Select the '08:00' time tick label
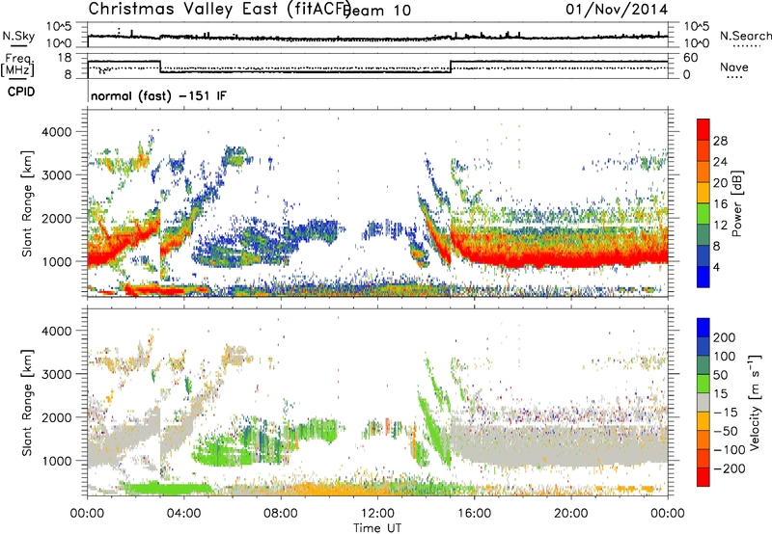Image resolution: width=772 pixels, height=534 pixels. (281, 514)
